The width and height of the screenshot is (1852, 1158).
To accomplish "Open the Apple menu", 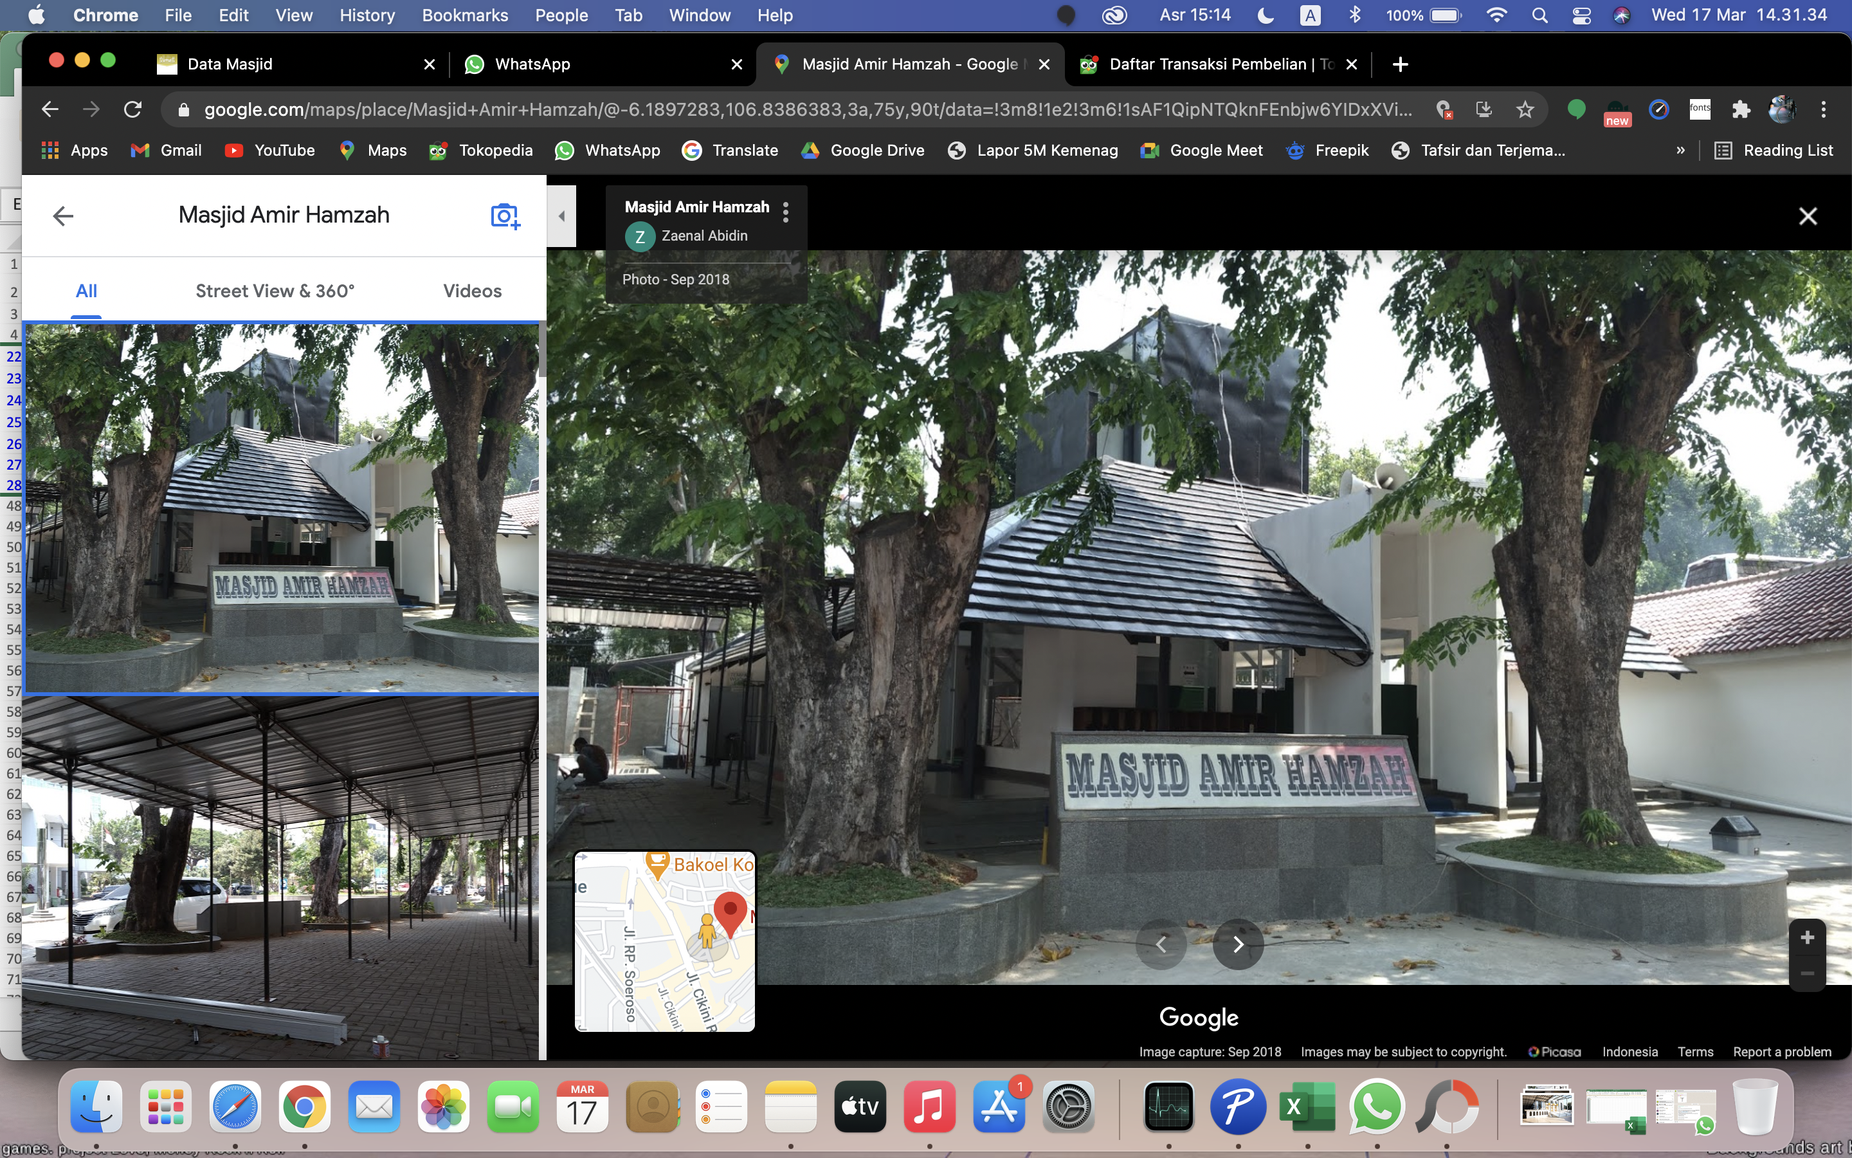I will tap(36, 15).
